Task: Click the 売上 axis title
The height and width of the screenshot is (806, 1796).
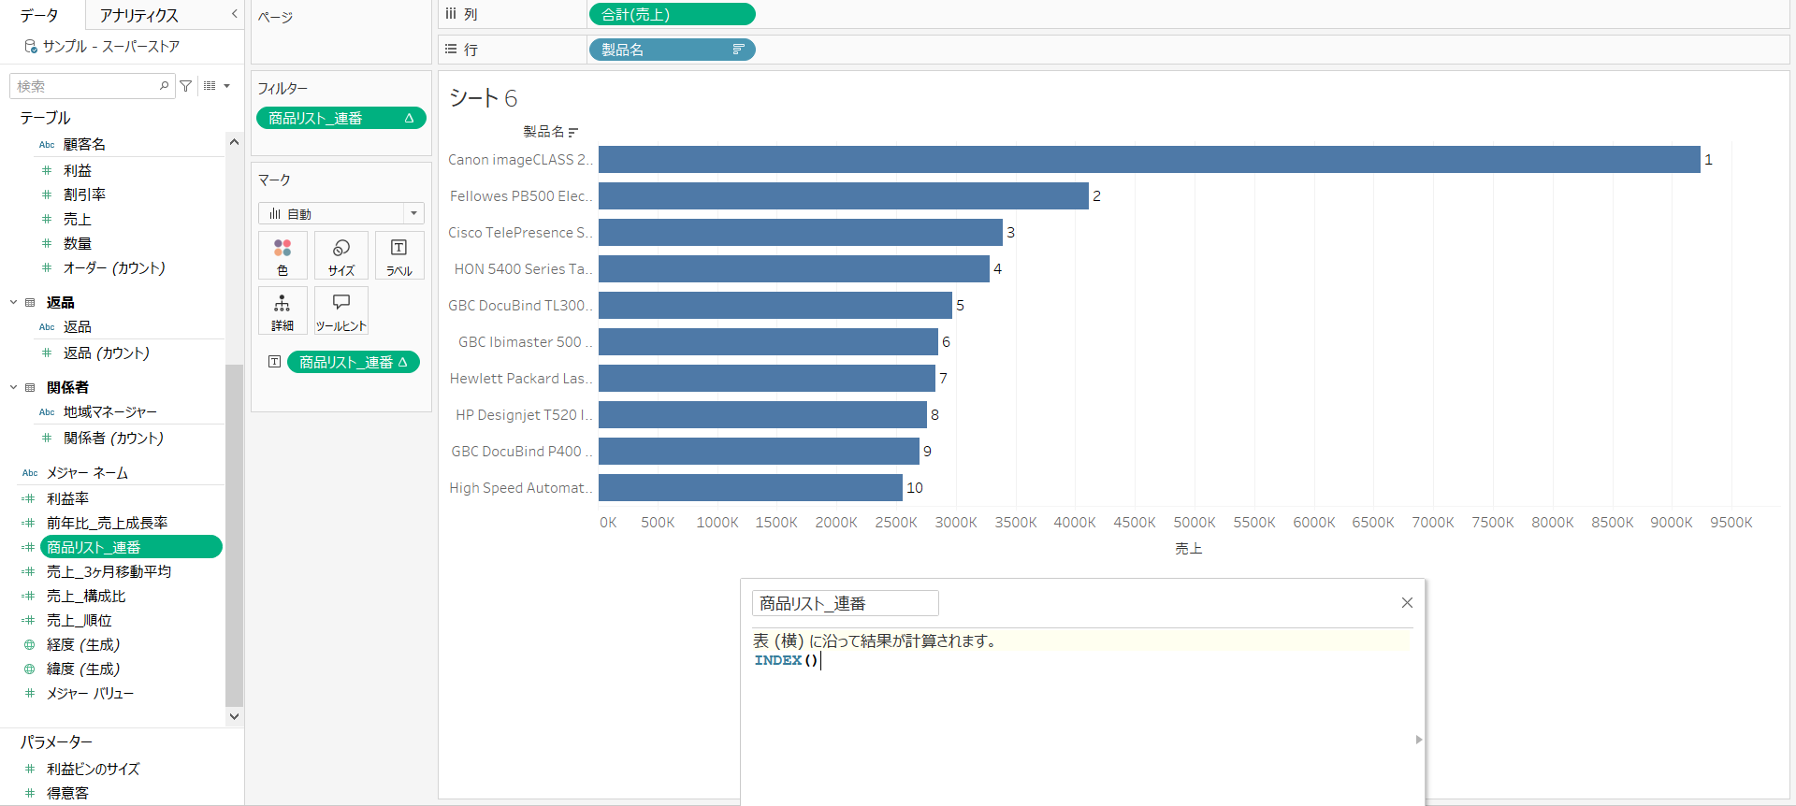Action: click(x=1188, y=549)
